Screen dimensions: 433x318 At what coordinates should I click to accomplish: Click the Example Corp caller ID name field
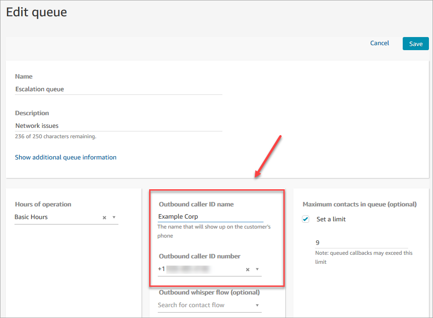click(x=203, y=217)
